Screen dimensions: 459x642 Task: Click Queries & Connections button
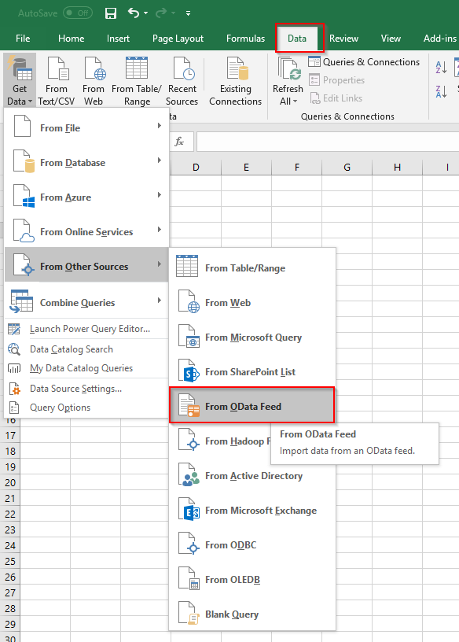[x=364, y=62]
